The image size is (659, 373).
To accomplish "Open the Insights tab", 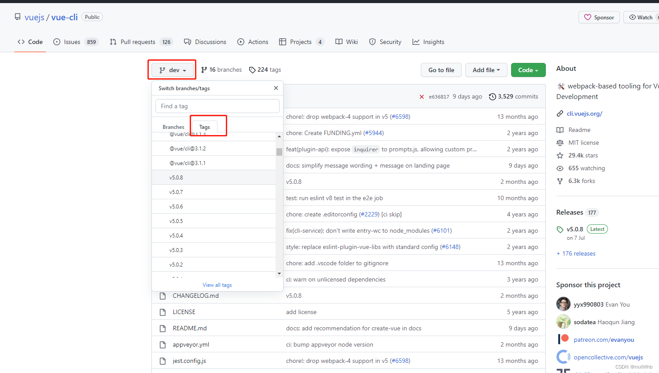I will [428, 42].
